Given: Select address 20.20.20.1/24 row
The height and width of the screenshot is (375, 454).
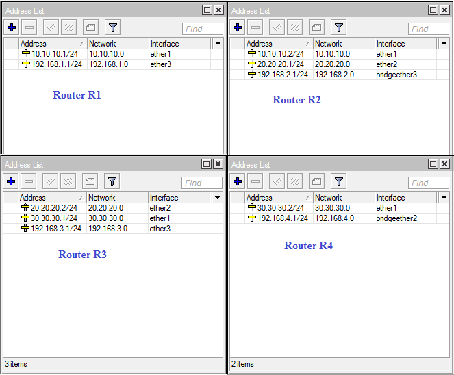Looking at the screenshot, I should point(340,64).
